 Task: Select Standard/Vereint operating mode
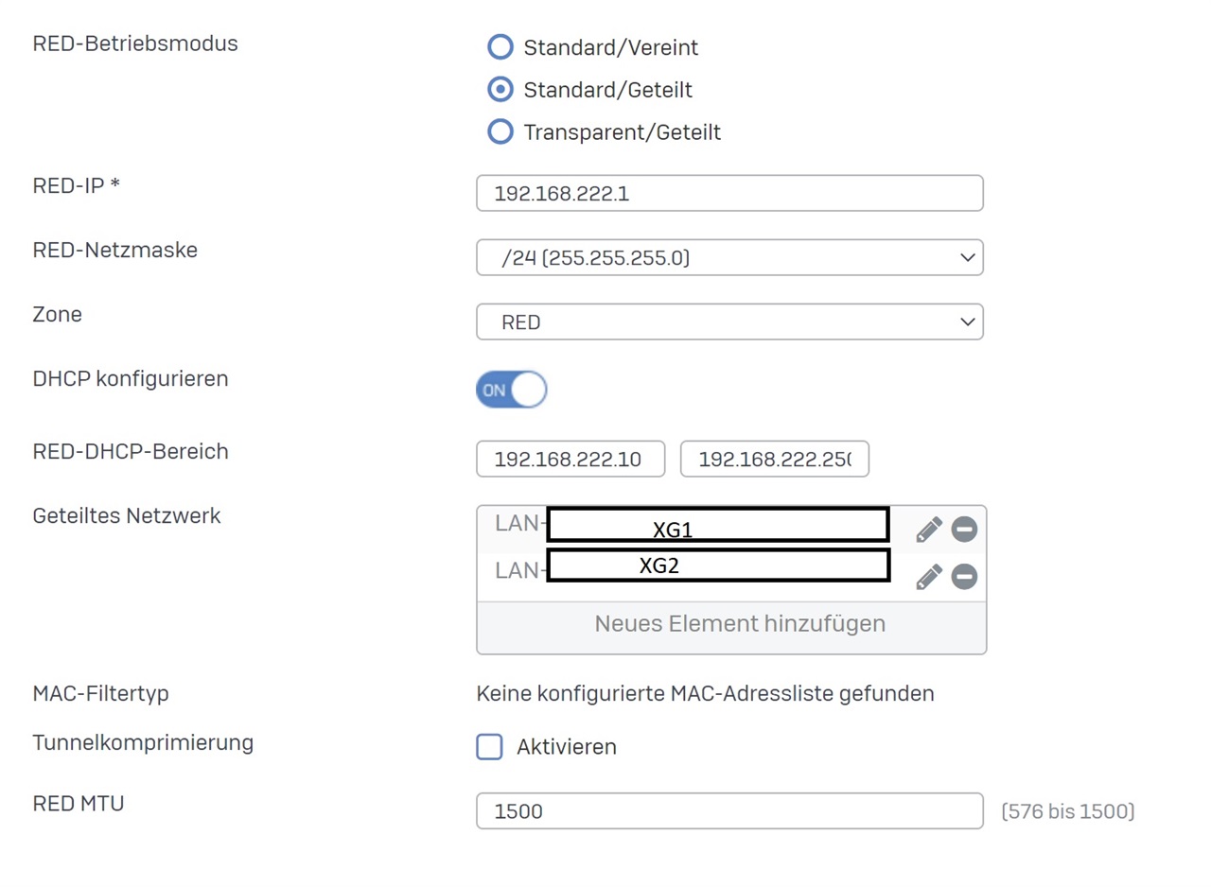click(499, 46)
